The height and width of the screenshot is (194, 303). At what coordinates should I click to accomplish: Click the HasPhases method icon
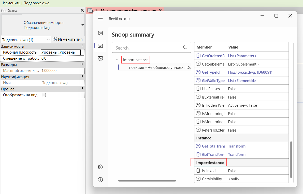198,89
